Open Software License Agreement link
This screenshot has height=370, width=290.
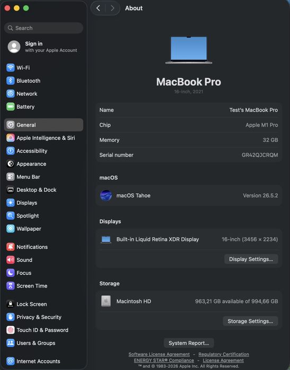point(159,354)
